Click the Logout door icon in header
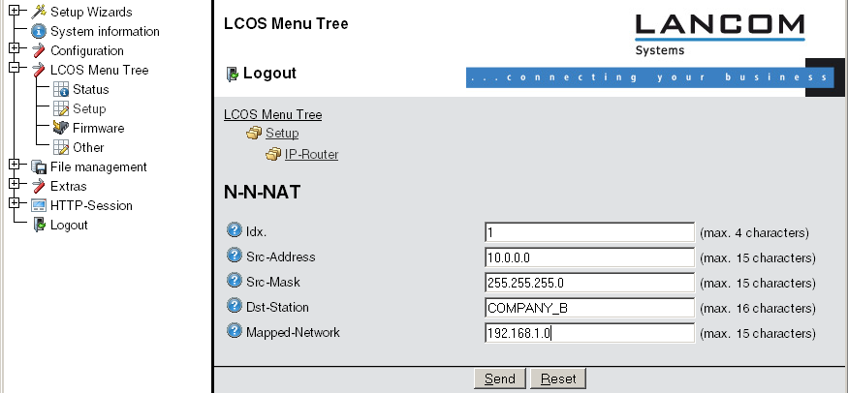Screen dimensions: 848x393 click(232, 74)
